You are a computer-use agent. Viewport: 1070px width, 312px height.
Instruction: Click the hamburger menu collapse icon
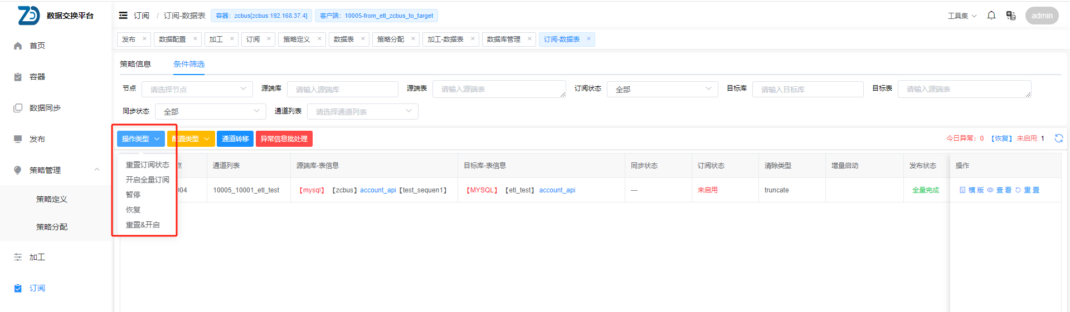tap(123, 16)
